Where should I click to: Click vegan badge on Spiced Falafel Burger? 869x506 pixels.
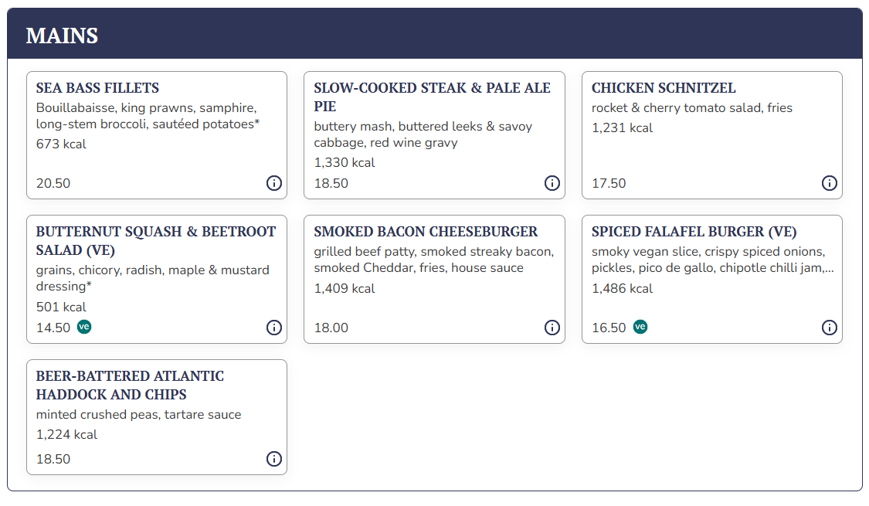click(640, 327)
